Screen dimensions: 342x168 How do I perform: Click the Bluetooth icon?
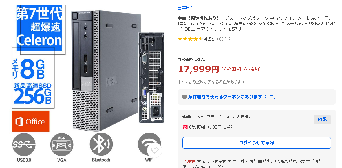[101, 144]
